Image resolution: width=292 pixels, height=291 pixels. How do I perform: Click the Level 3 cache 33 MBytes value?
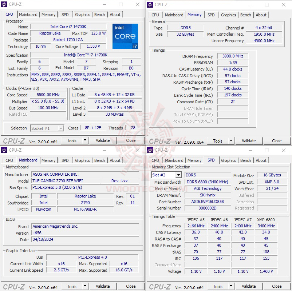pos(115,114)
